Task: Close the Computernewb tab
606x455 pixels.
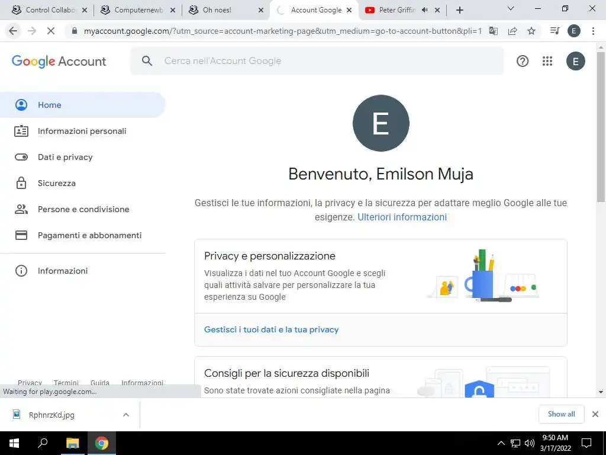Action: click(x=173, y=10)
